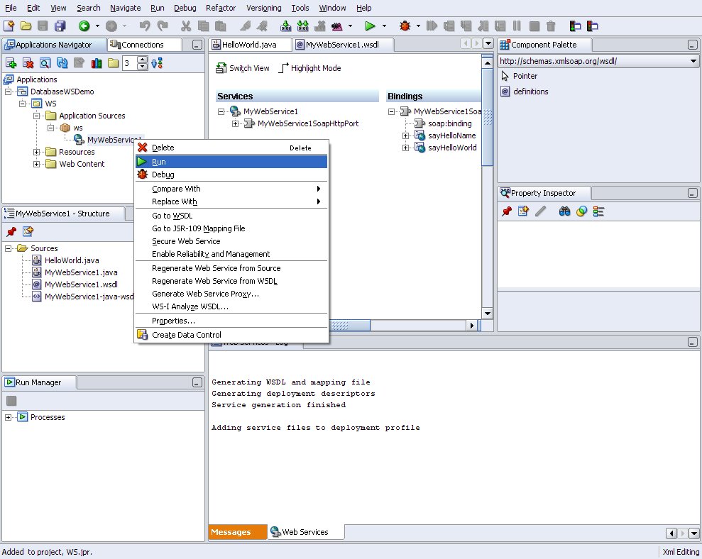The width and height of the screenshot is (702, 559).
Task: Click the Sort by Type icon in Navigator
Action: tap(157, 63)
